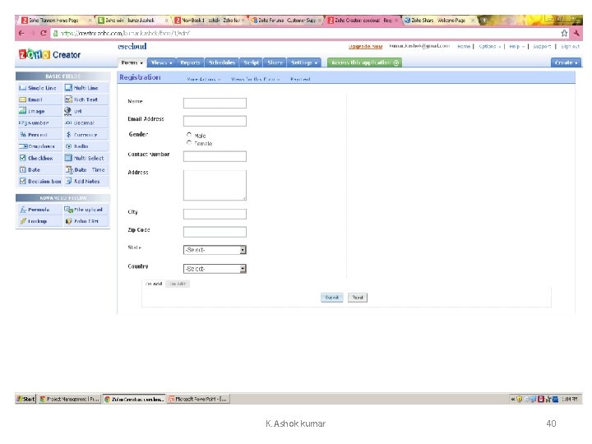Viewport: 592px width, 444px height.
Task: Go to the Home link
Action: point(464,46)
